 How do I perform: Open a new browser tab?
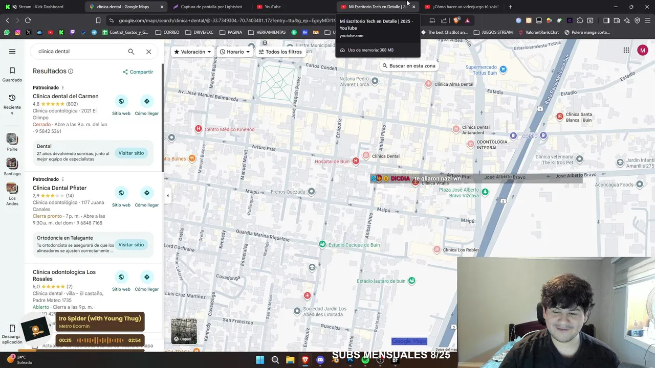pyautogui.click(x=510, y=7)
